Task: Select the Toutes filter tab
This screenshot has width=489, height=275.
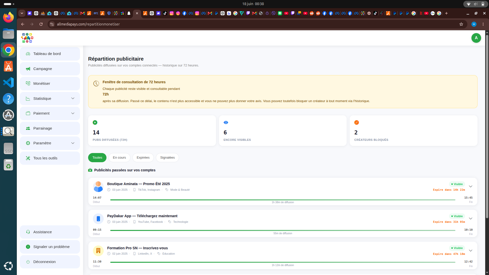Action: tap(97, 158)
